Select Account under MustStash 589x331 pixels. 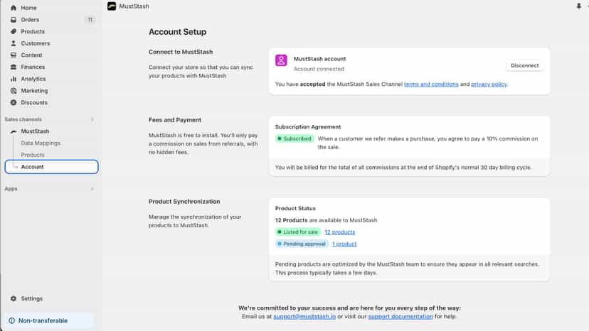click(51, 167)
